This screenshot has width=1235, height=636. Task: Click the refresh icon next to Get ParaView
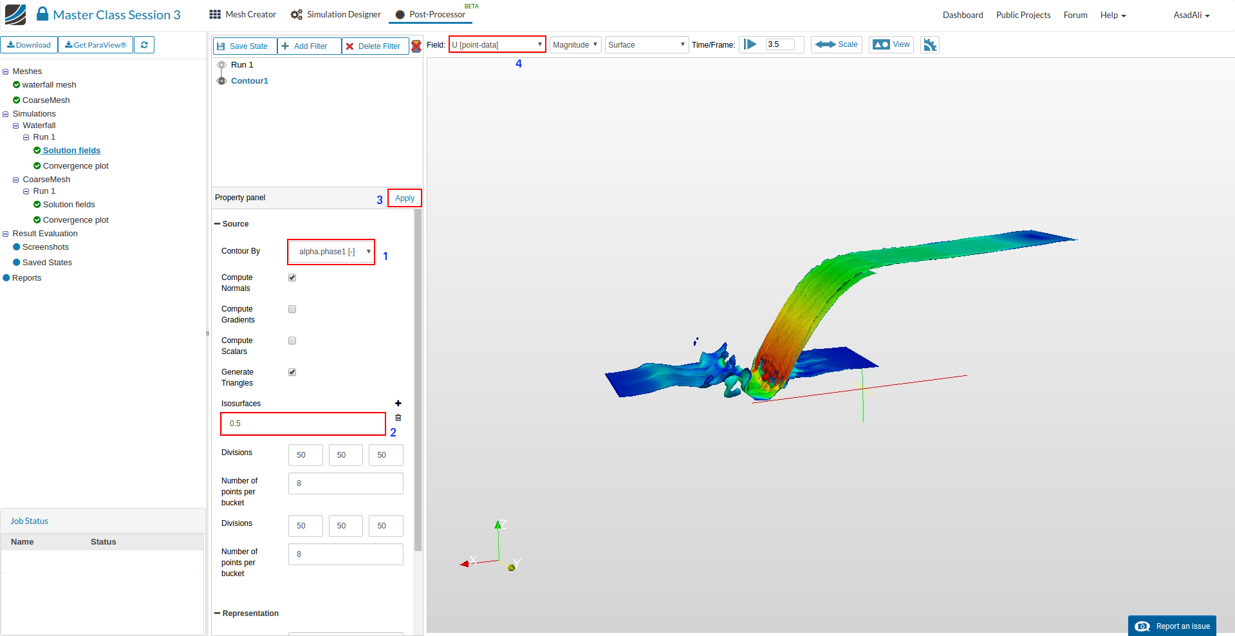[x=144, y=45]
